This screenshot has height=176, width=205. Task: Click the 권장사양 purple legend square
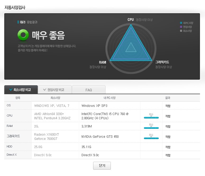(181, 27)
